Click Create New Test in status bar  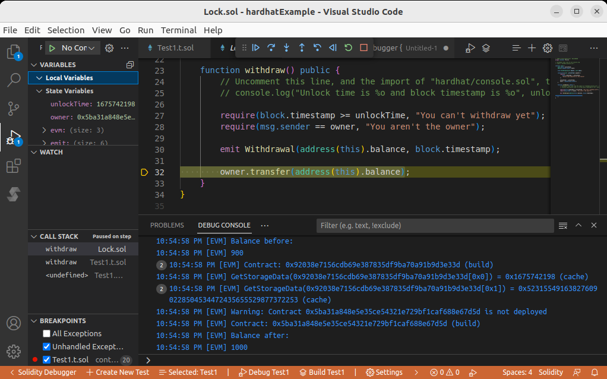118,372
